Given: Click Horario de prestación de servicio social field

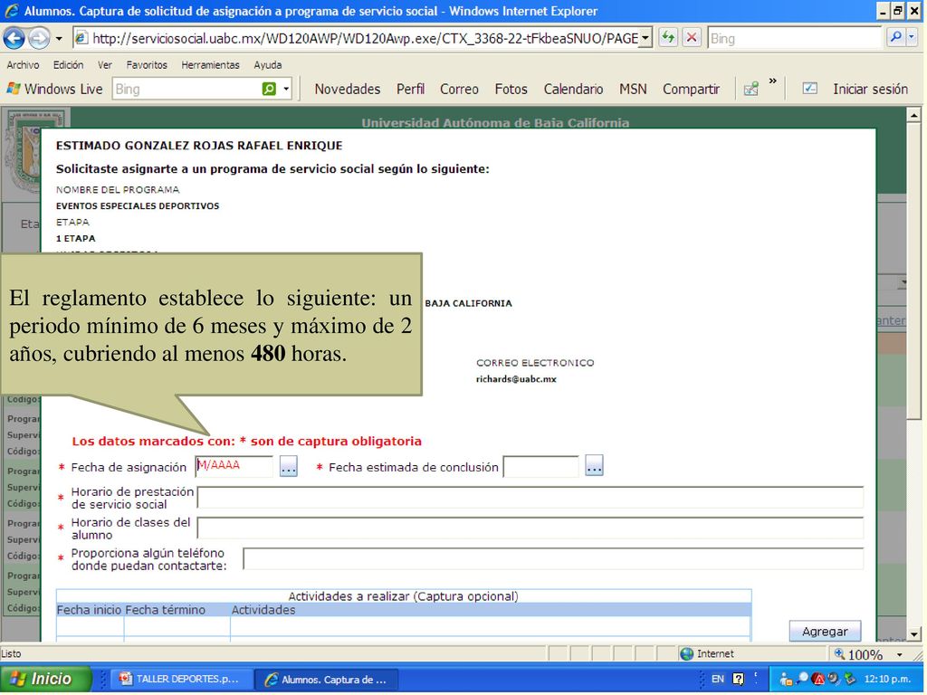Looking at the screenshot, I should point(530,498).
